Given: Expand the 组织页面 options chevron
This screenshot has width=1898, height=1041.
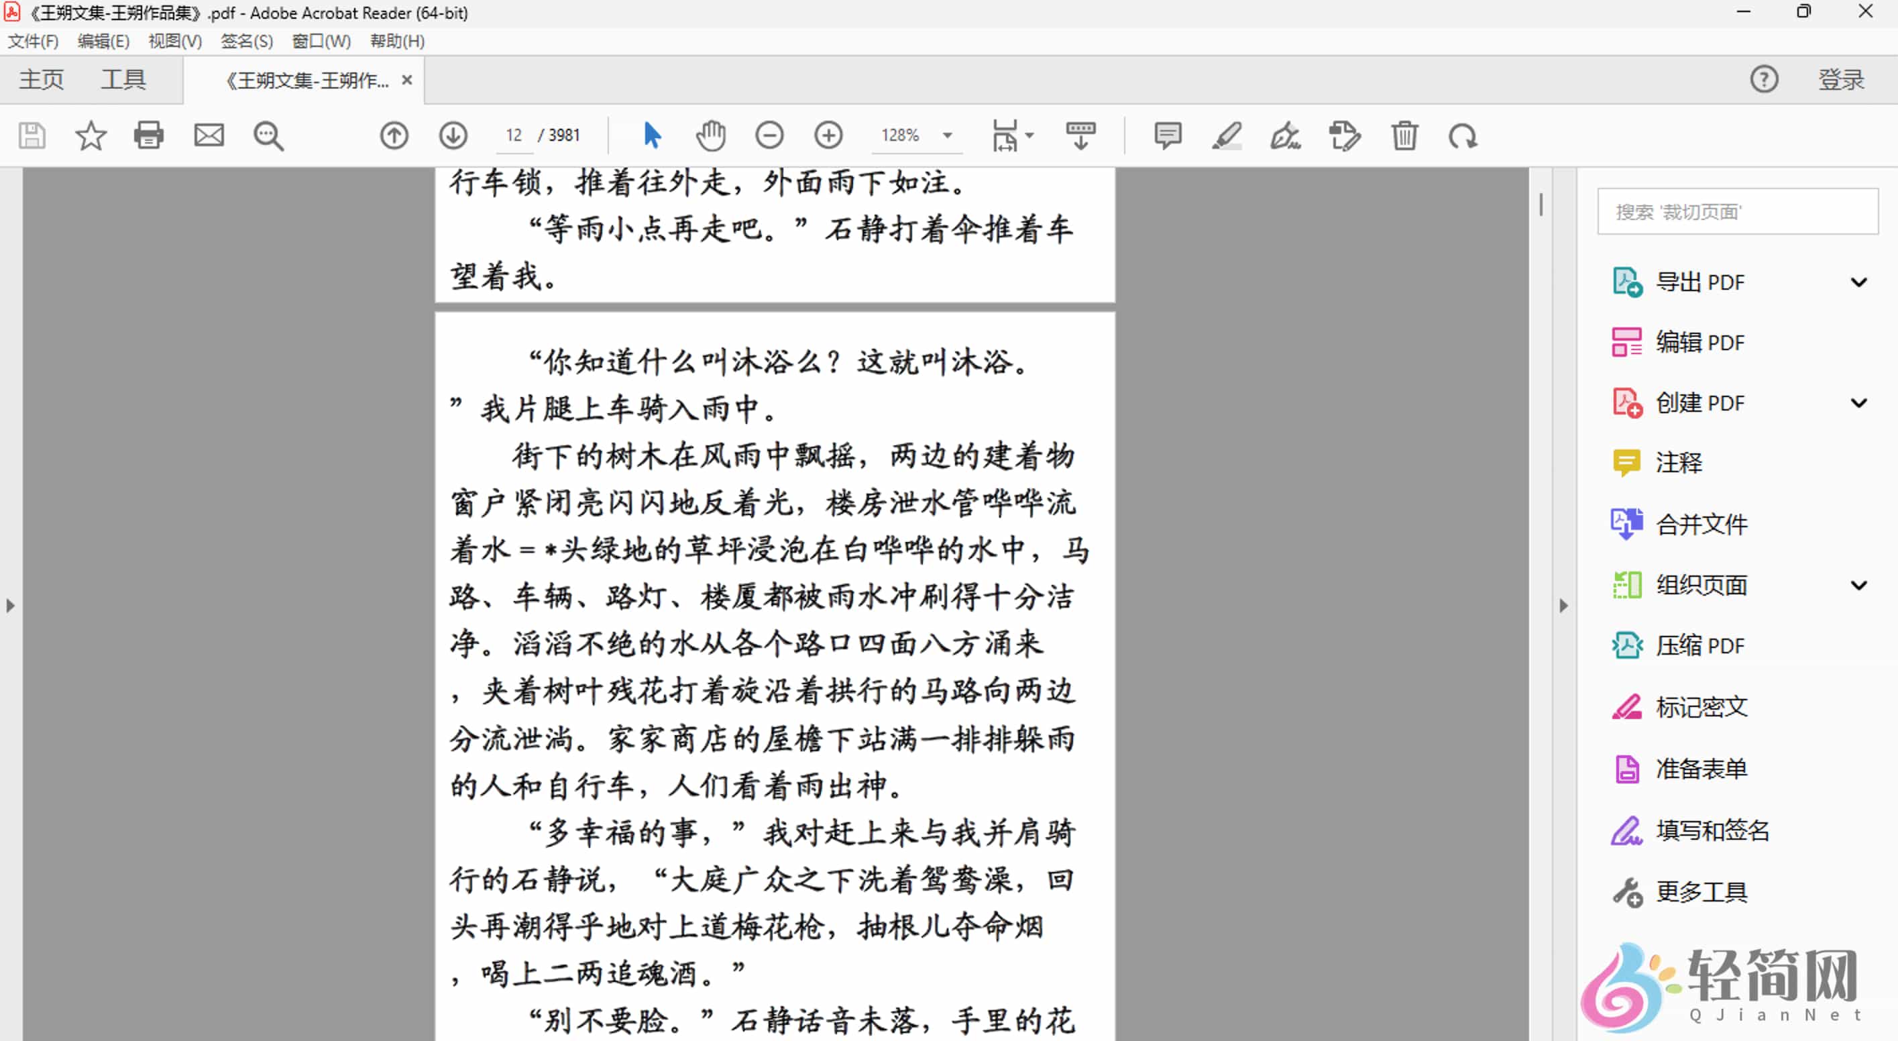Looking at the screenshot, I should [x=1860, y=584].
